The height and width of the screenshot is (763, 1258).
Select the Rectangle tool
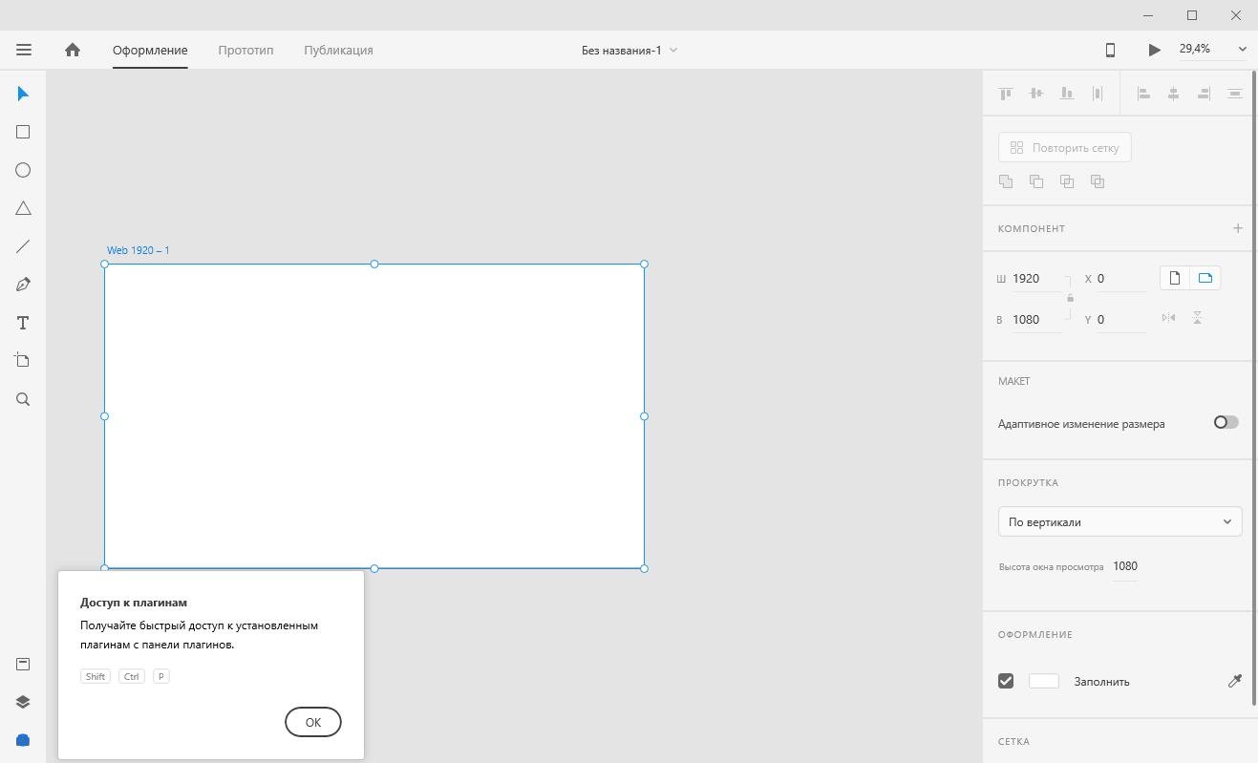coord(23,132)
